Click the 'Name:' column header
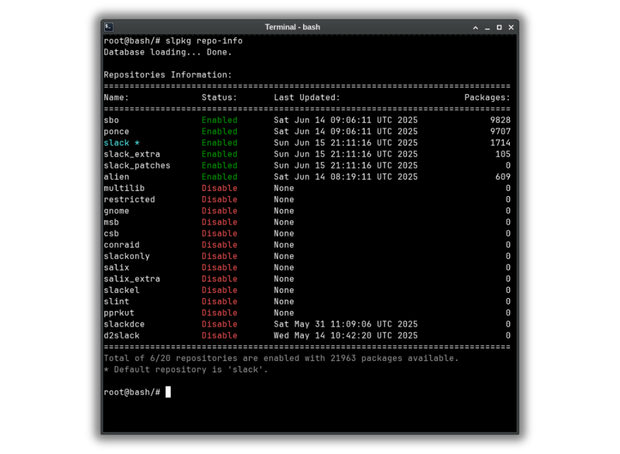 (x=117, y=98)
